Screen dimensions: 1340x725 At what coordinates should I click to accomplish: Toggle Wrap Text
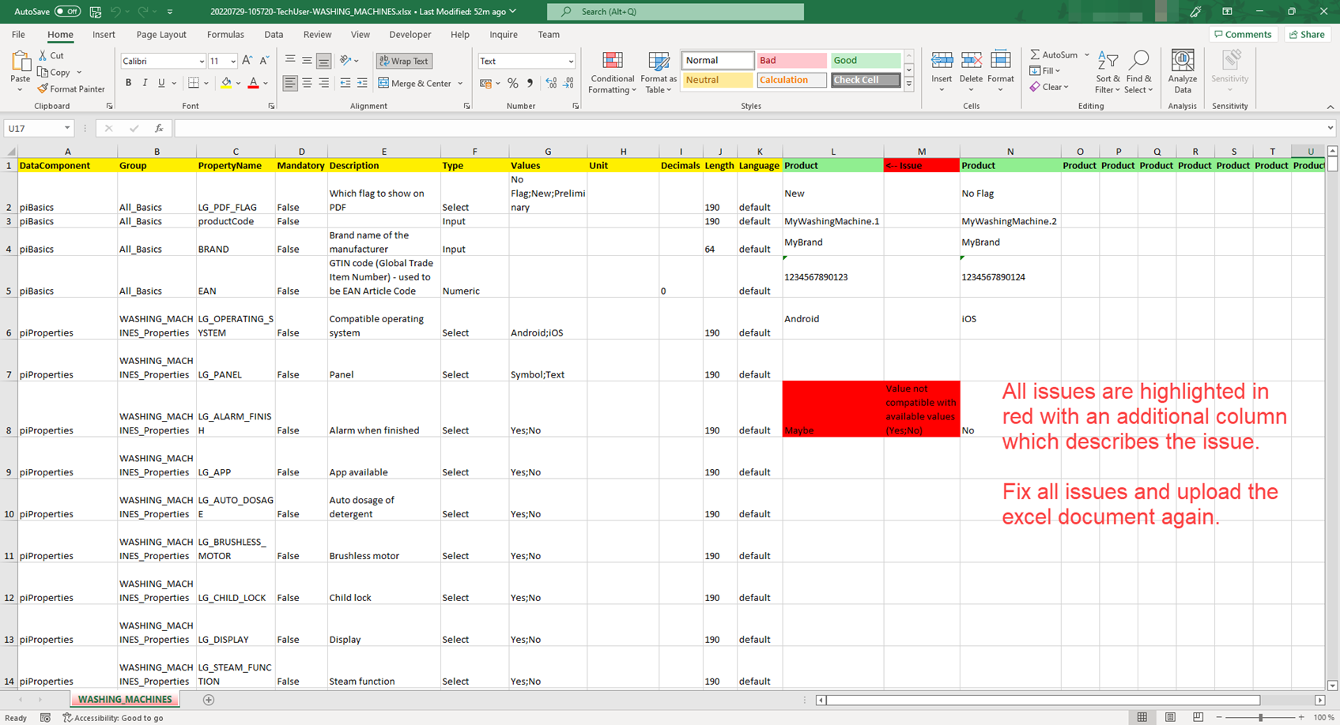coord(404,61)
